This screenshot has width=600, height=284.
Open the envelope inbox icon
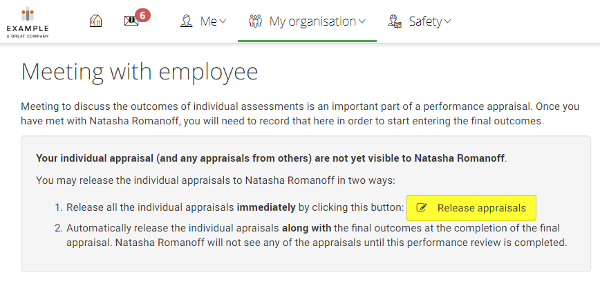pyautogui.click(x=131, y=21)
